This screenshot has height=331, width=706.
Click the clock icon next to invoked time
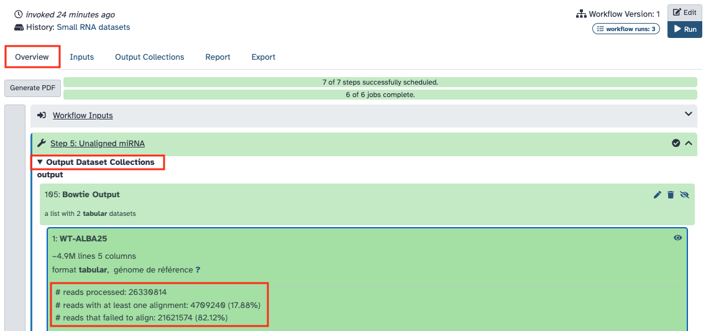pos(19,14)
